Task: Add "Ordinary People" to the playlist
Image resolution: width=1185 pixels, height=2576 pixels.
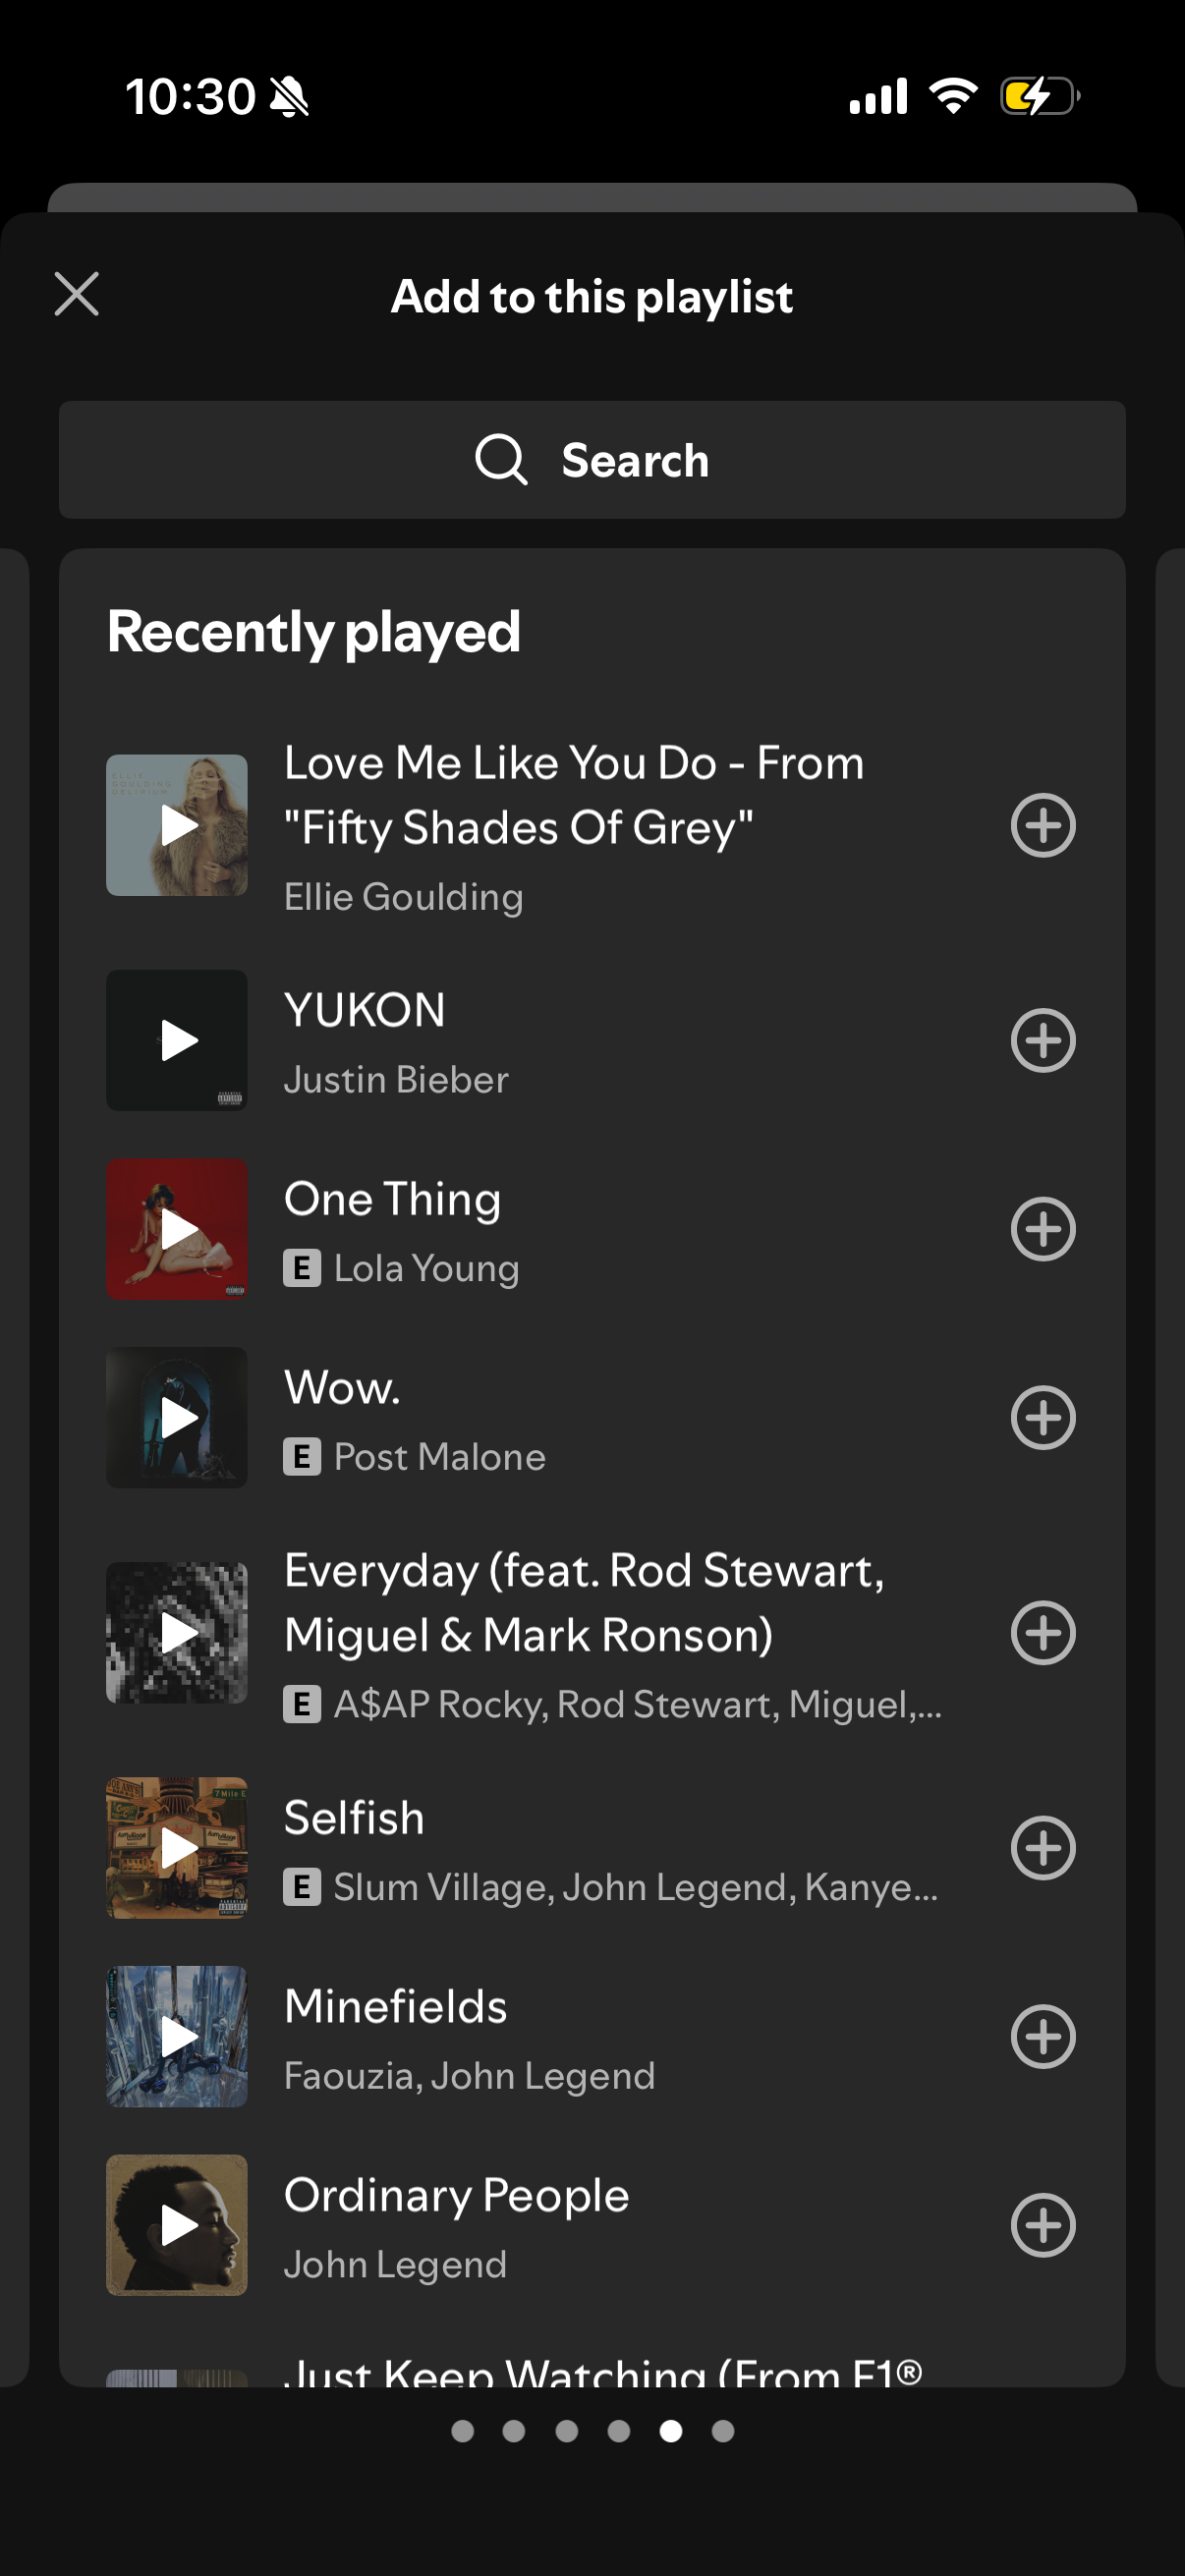Action: 1043,2224
